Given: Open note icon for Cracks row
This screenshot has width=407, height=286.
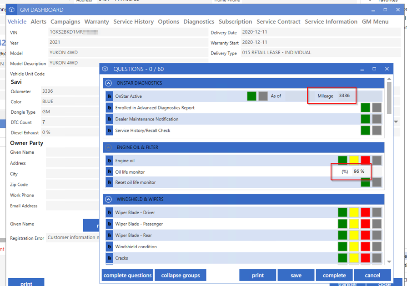Looking at the screenshot, I should pos(109,258).
